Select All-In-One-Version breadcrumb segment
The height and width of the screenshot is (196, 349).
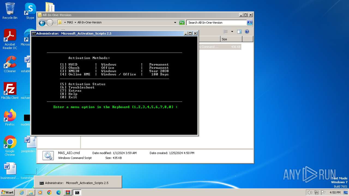89,23
